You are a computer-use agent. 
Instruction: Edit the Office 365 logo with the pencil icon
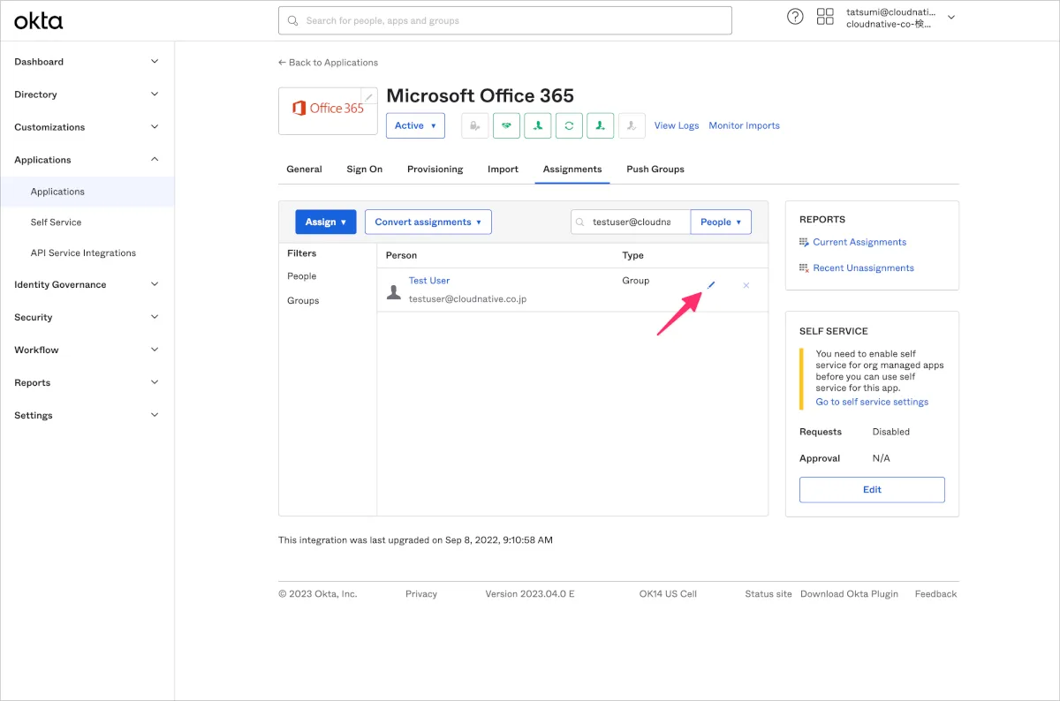pos(368,97)
